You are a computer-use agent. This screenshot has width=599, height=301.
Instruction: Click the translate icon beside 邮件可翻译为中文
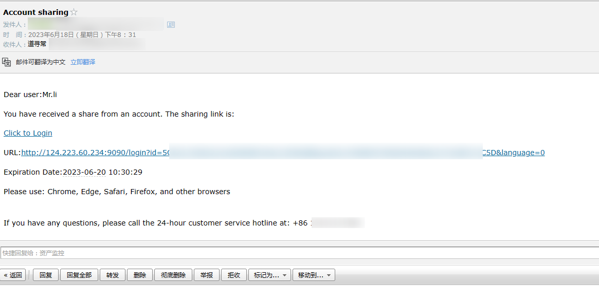pyautogui.click(x=7, y=62)
